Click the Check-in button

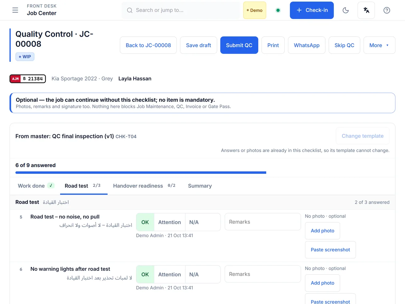312,10
